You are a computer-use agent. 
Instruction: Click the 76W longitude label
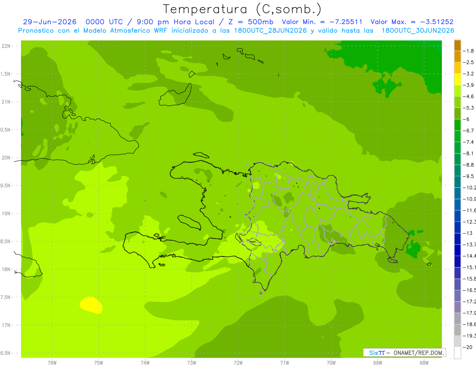coord(52,363)
